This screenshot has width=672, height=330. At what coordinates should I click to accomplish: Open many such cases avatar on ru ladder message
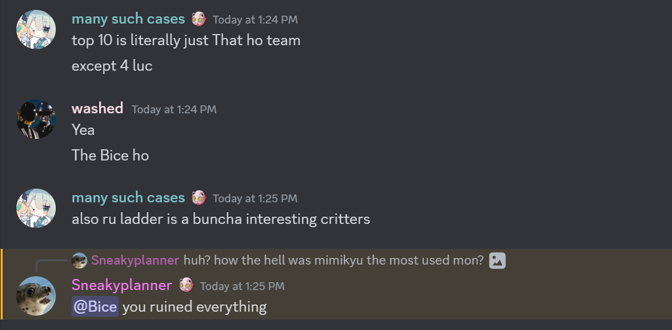click(36, 208)
